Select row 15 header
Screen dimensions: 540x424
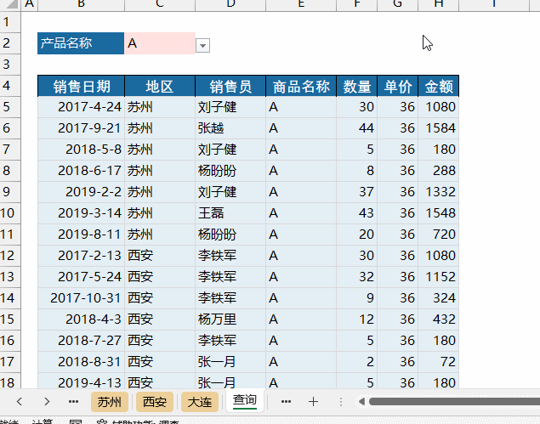click(x=10, y=319)
